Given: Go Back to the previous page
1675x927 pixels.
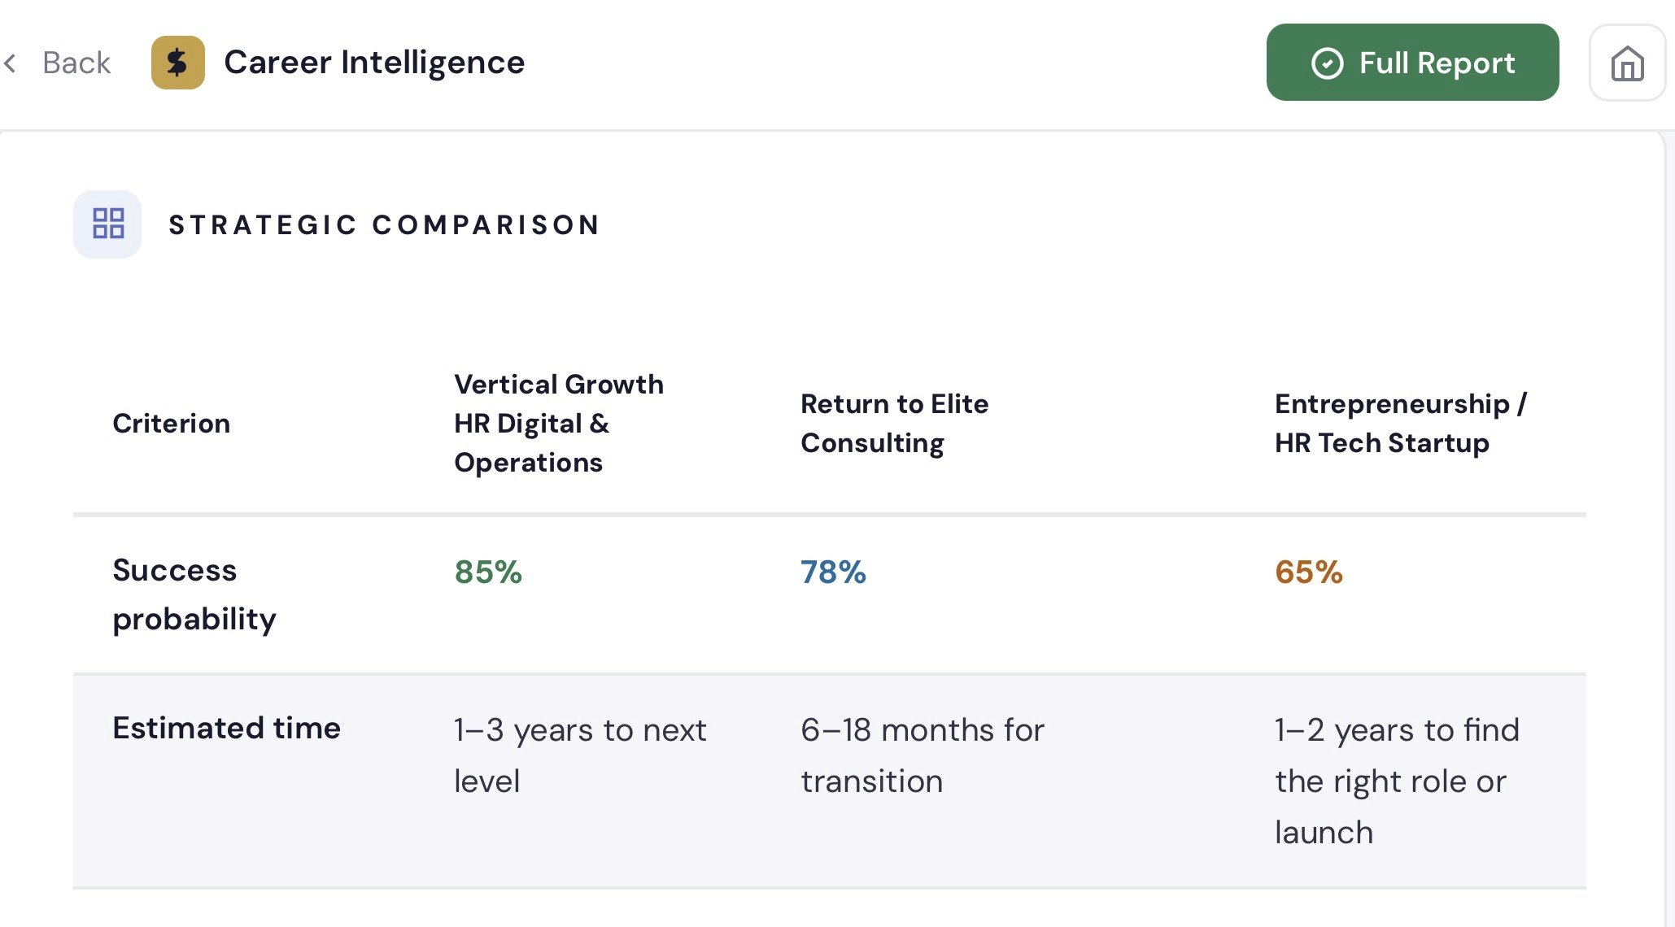Looking at the screenshot, I should pos(76,62).
